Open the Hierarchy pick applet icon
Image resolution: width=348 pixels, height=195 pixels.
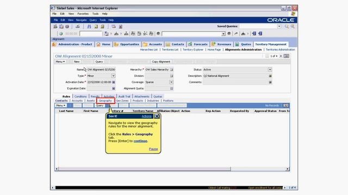point(172,70)
